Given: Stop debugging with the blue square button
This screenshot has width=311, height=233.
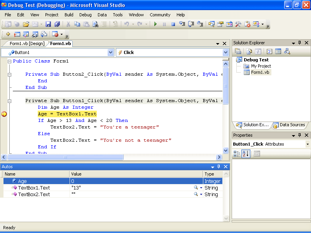Looking at the screenshot, I should pos(173,24).
